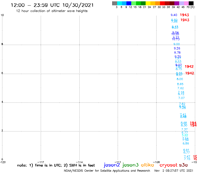Click the wave height value 8.30
The height and width of the screenshot is (173, 197).
pos(184,125)
